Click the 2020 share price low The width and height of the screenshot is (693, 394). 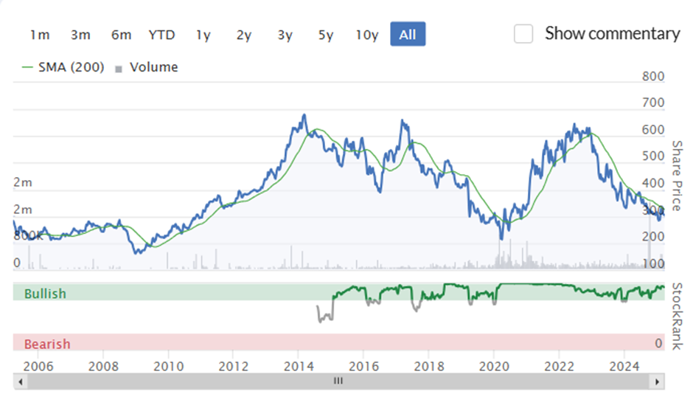[501, 238]
